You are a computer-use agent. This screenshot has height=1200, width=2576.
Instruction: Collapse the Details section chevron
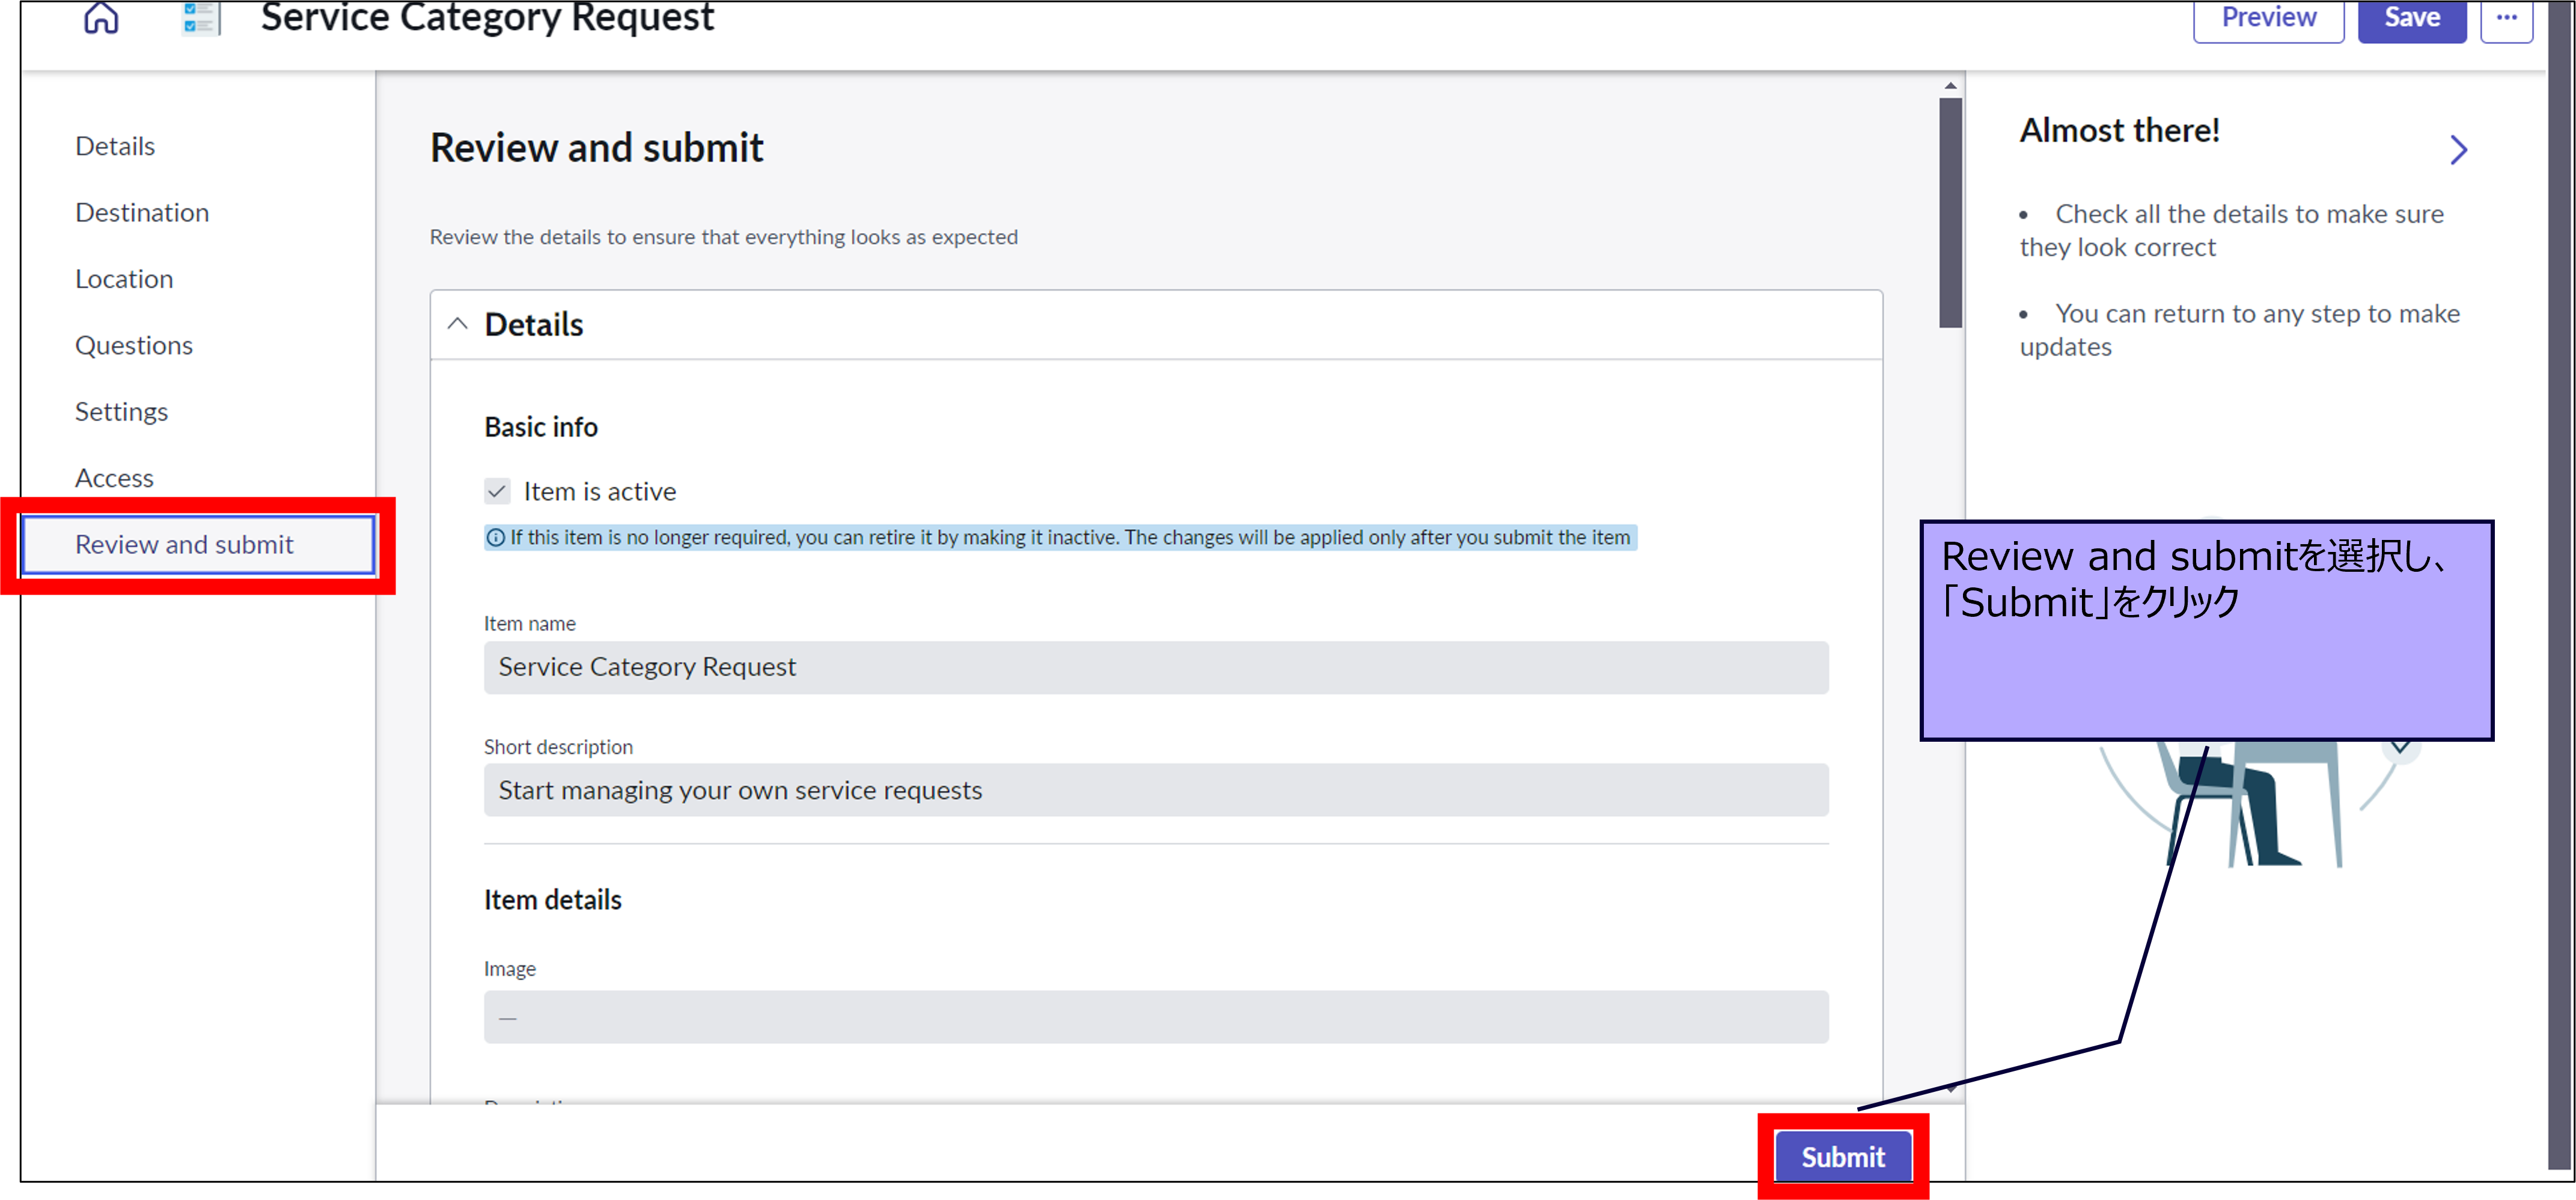point(457,324)
